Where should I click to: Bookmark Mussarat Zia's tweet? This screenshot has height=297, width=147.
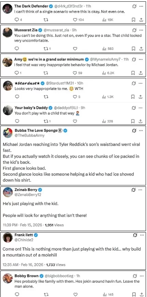(133, 49)
